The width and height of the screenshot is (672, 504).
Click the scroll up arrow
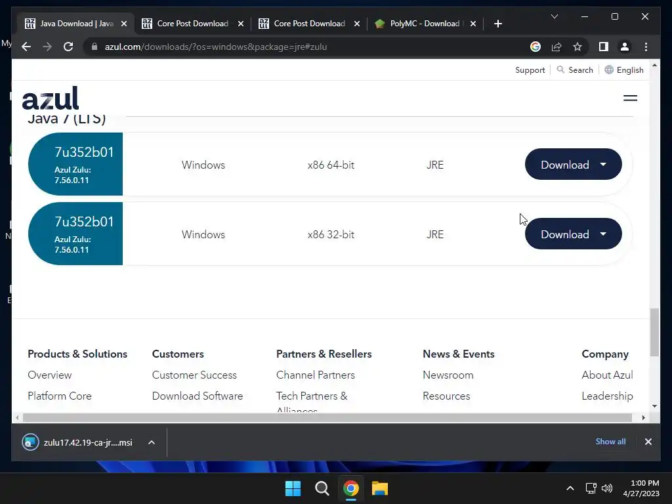pyautogui.click(x=654, y=65)
